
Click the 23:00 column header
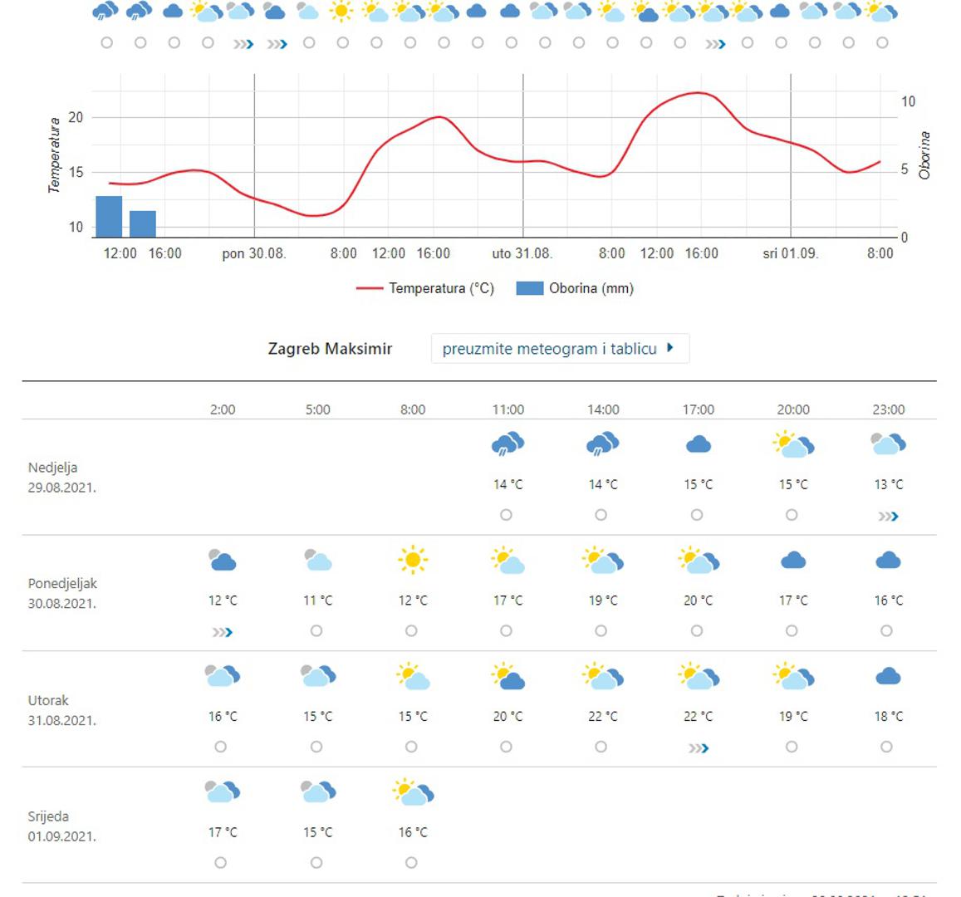click(888, 409)
